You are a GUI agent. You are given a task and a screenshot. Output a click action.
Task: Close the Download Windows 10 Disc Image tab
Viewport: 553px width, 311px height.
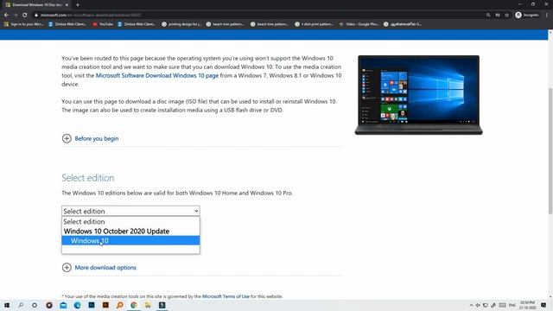(x=67, y=5)
